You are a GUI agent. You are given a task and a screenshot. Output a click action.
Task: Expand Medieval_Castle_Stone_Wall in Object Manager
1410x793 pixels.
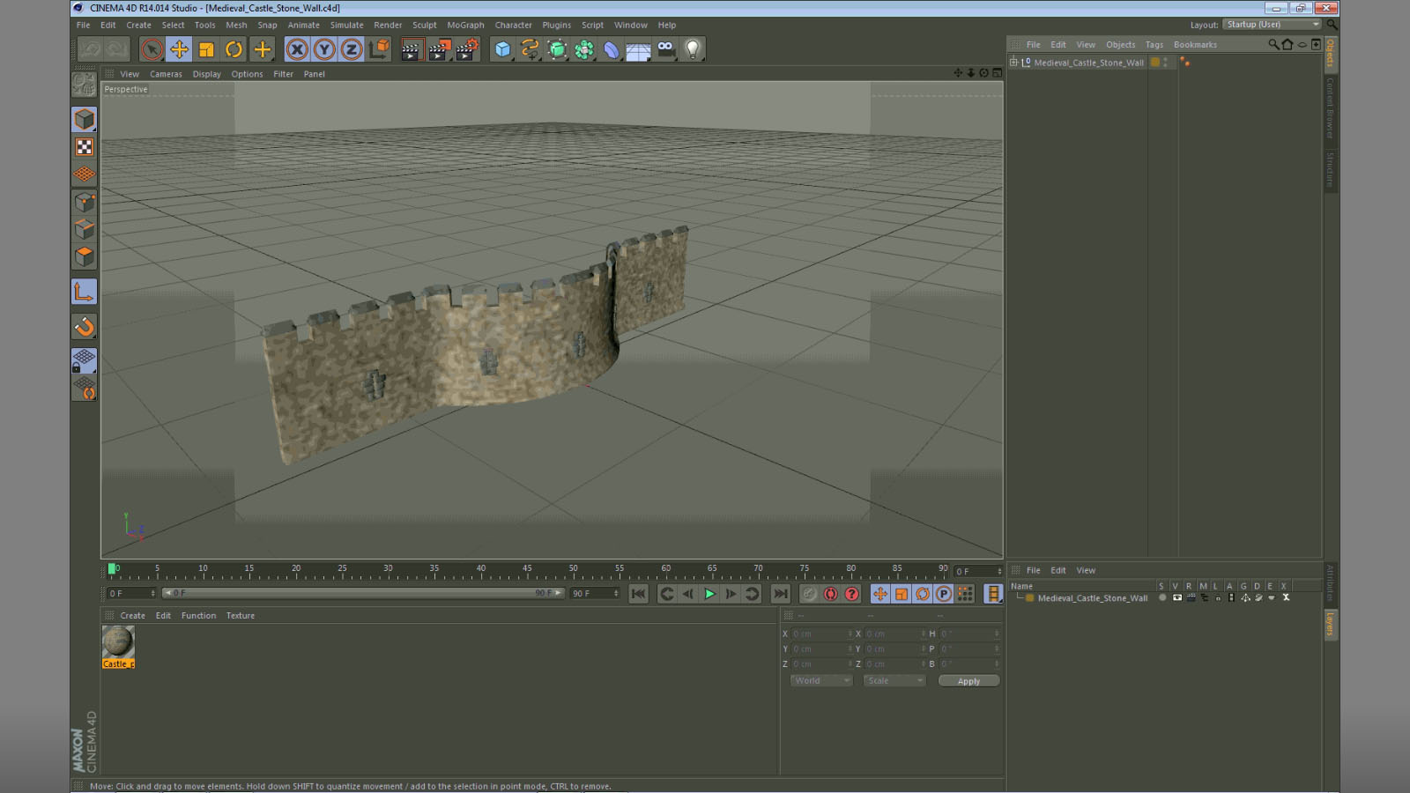click(1013, 63)
